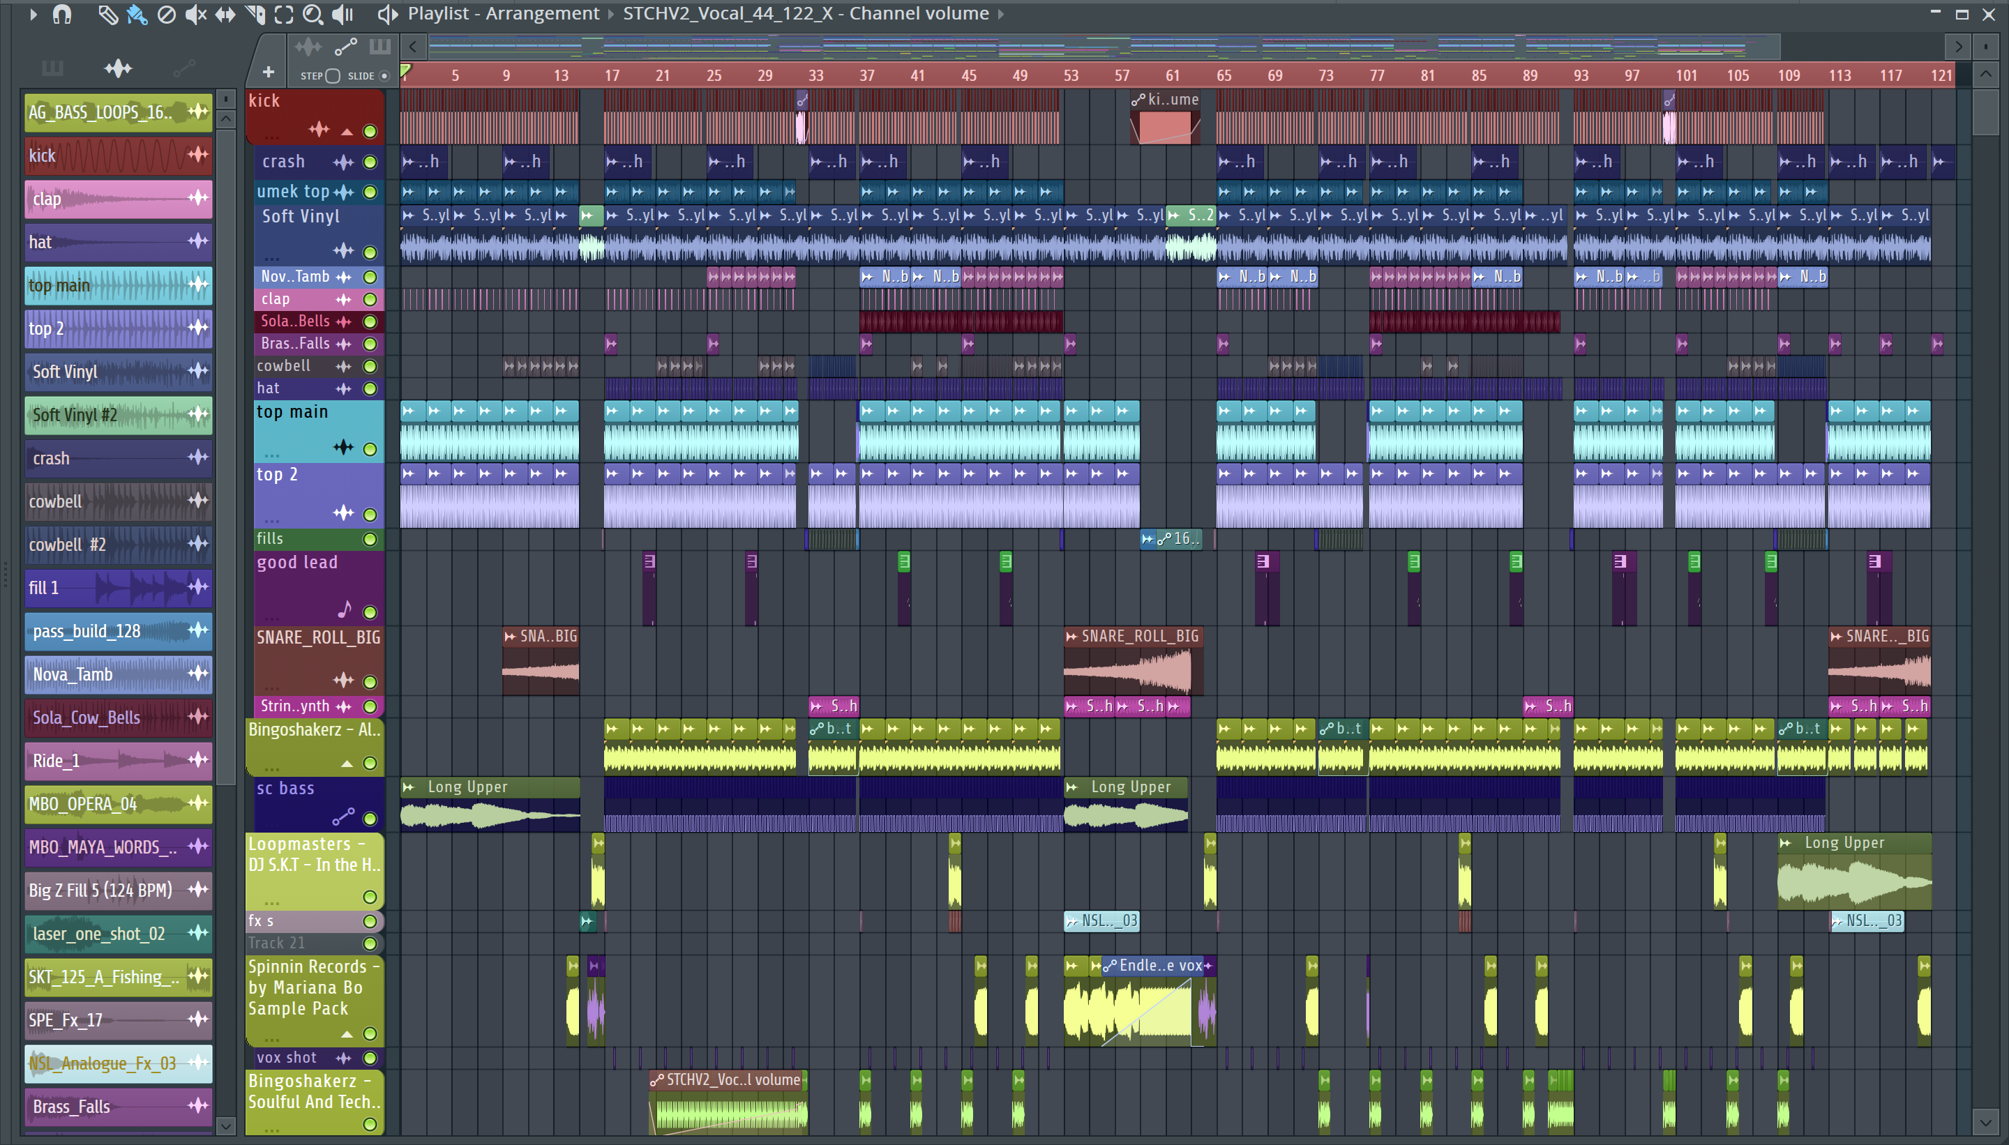Mute the top main track LED
The width and height of the screenshot is (2009, 1145).
370,449
